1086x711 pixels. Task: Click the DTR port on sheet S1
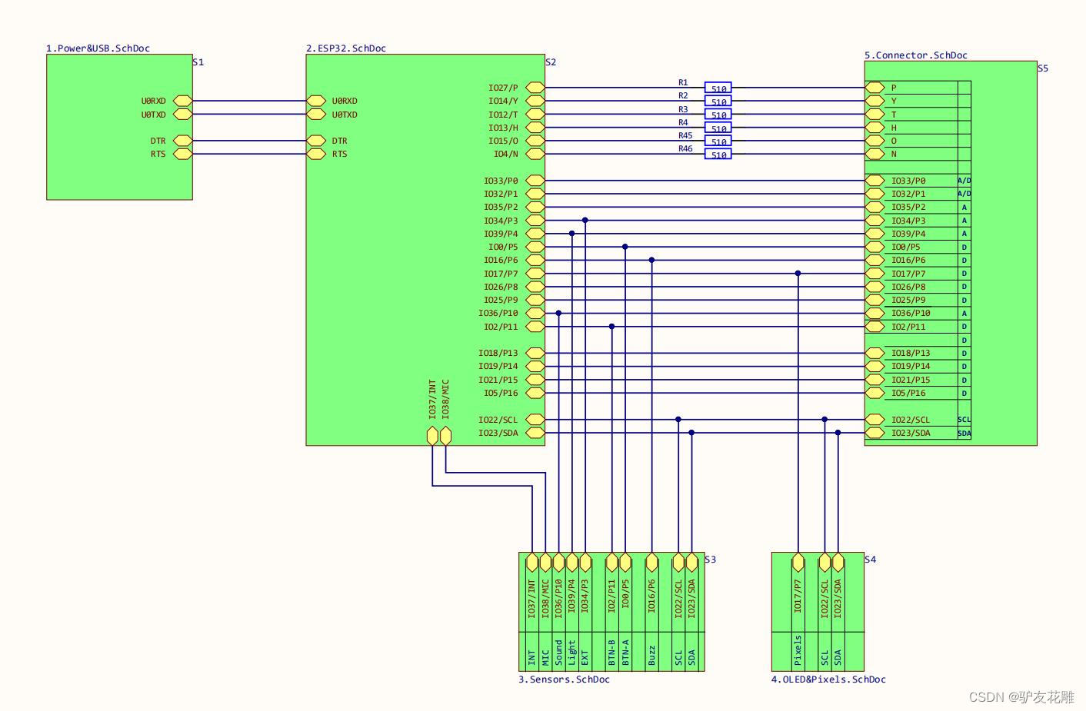pos(182,141)
